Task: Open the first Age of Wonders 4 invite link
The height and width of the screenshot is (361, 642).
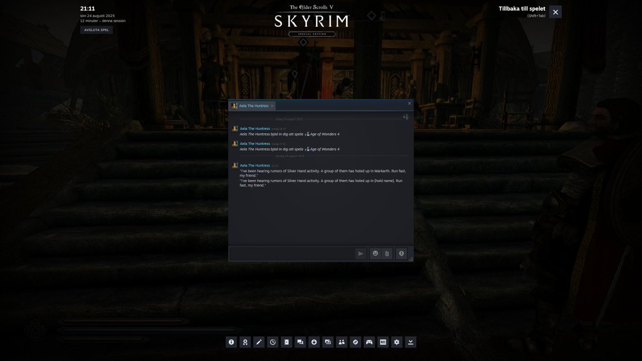Action: click(x=325, y=134)
